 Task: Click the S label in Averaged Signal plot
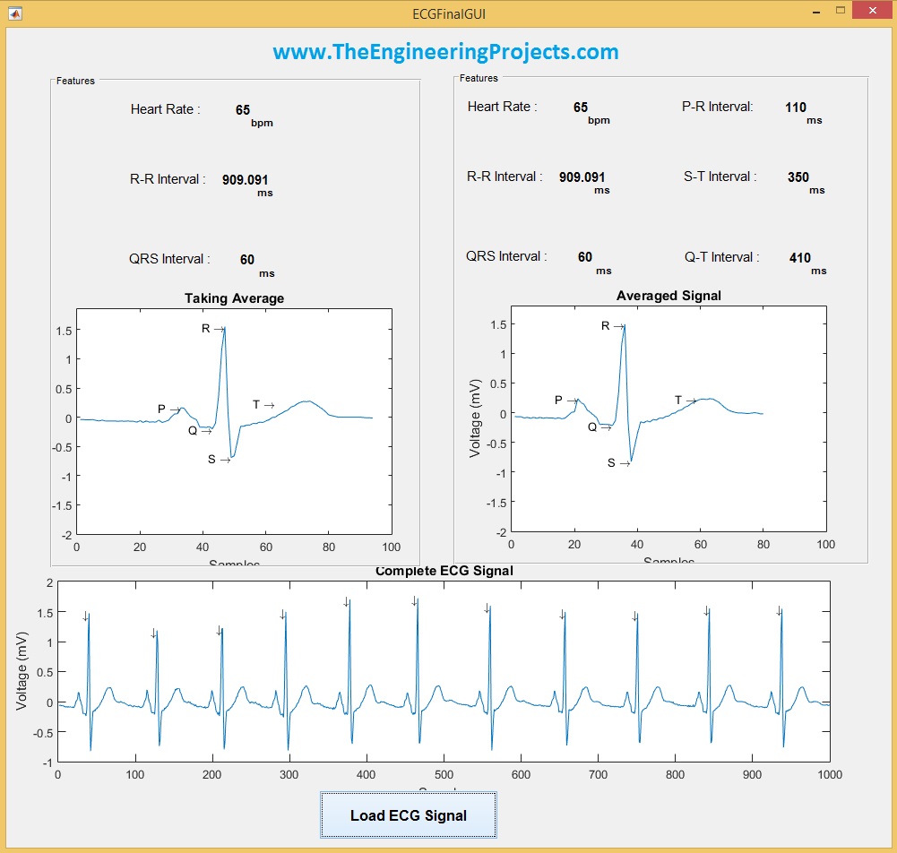click(611, 463)
